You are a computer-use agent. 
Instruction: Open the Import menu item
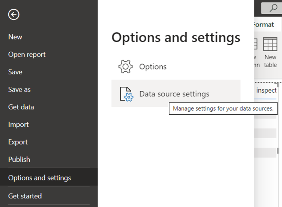(x=18, y=124)
